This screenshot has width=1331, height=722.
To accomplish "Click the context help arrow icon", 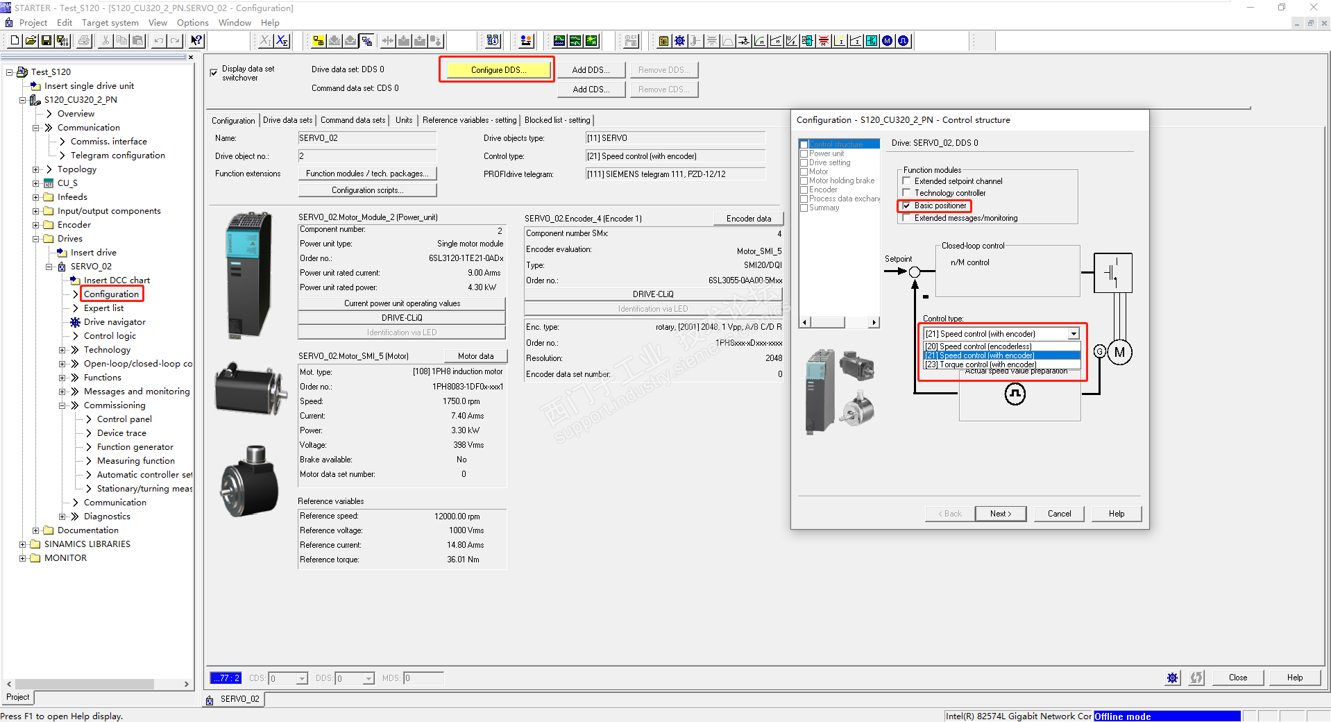I will point(196,41).
